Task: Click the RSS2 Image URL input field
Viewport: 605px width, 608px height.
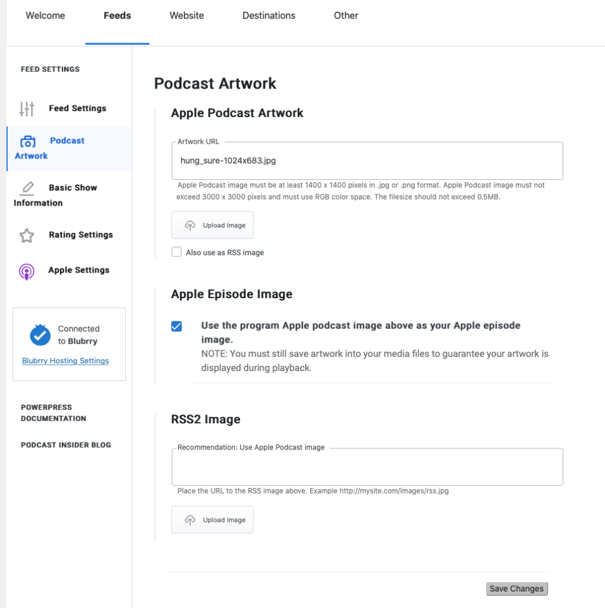Action: coord(367,467)
